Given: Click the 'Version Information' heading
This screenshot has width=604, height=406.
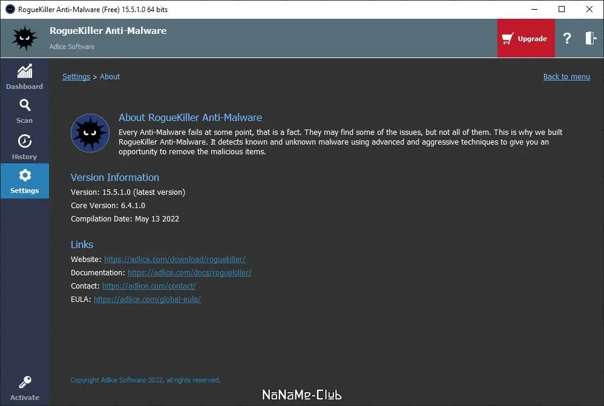Looking at the screenshot, I should point(115,177).
